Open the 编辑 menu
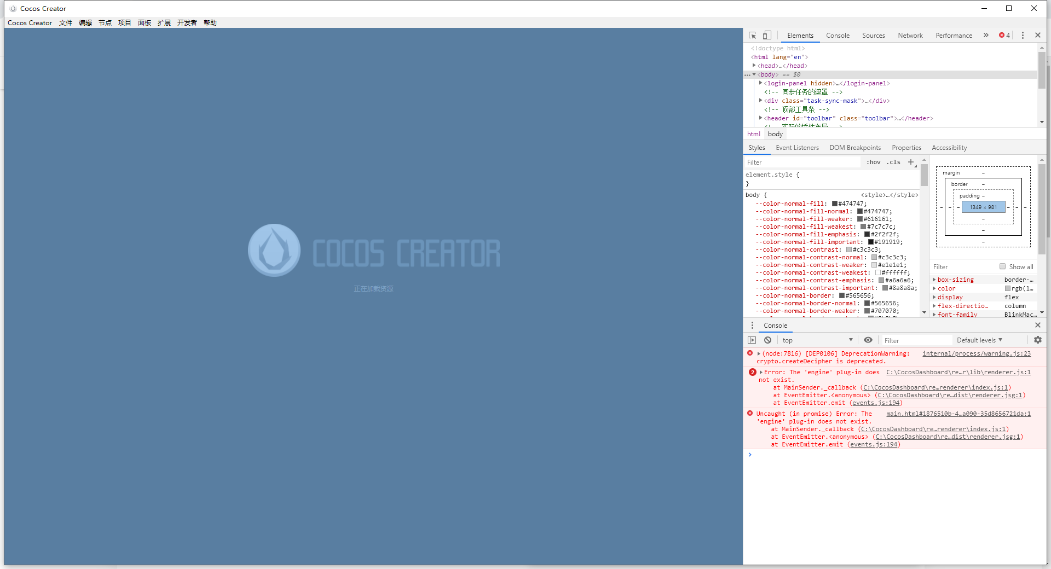The image size is (1051, 569). coord(85,22)
